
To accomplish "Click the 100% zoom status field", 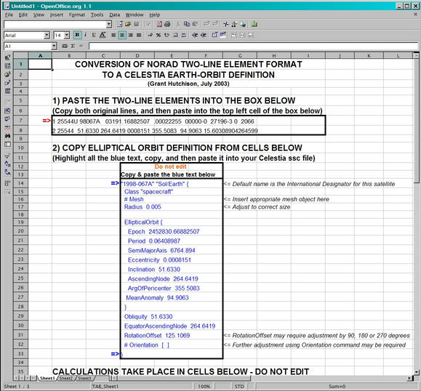I will pos(204,387).
